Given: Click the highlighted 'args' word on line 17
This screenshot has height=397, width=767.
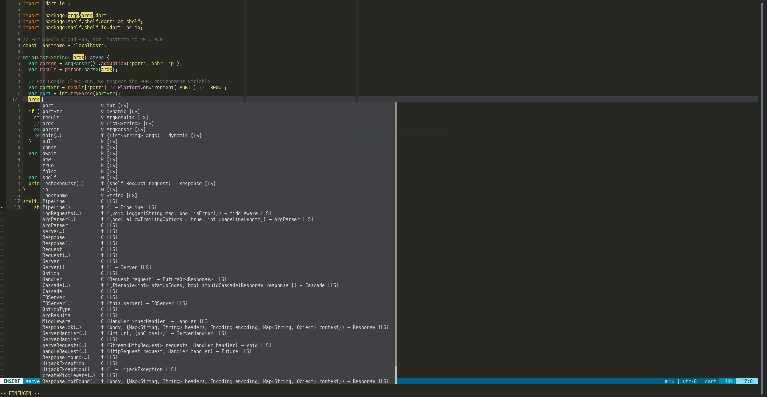Looking at the screenshot, I should 34,99.
